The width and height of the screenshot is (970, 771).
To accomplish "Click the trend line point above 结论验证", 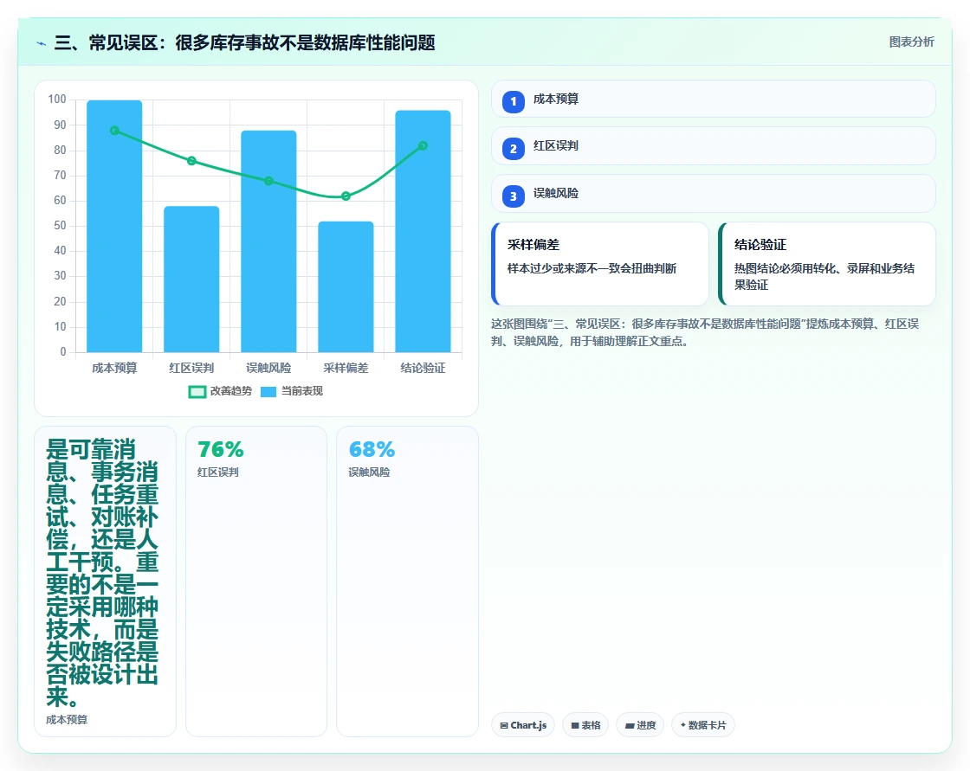I will point(424,146).
